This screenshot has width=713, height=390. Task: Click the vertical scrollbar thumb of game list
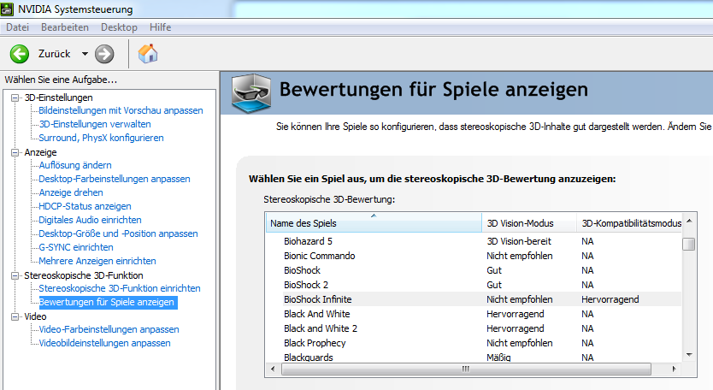pos(689,244)
